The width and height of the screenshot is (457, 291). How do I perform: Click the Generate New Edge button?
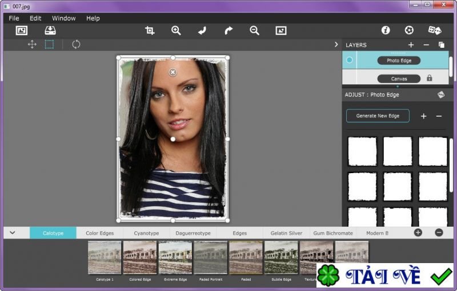pos(378,116)
